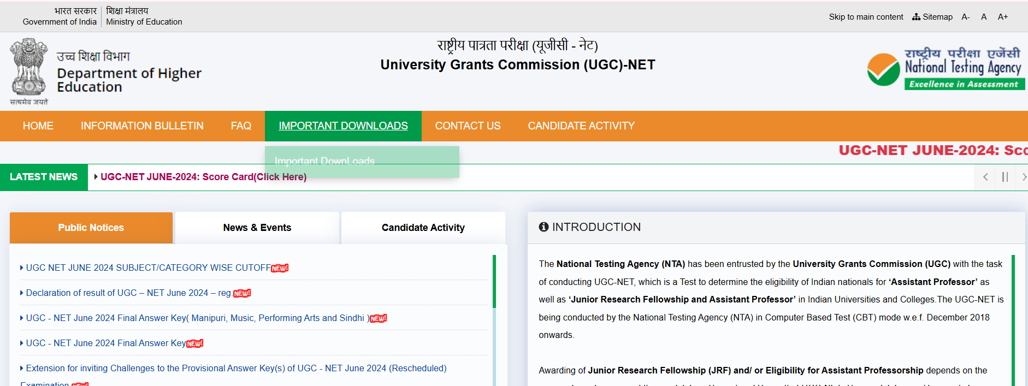The width and height of the screenshot is (1028, 386).
Task: Decrease font size with A- button
Action: tap(966, 17)
